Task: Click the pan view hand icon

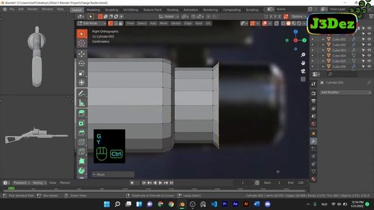Action: (303, 63)
